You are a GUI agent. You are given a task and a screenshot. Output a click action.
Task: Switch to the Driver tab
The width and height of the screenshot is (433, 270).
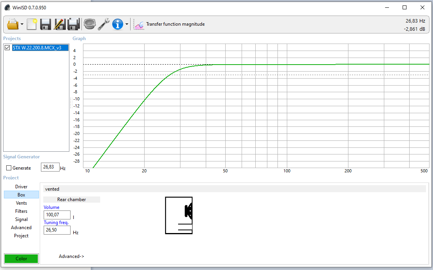[21, 187]
